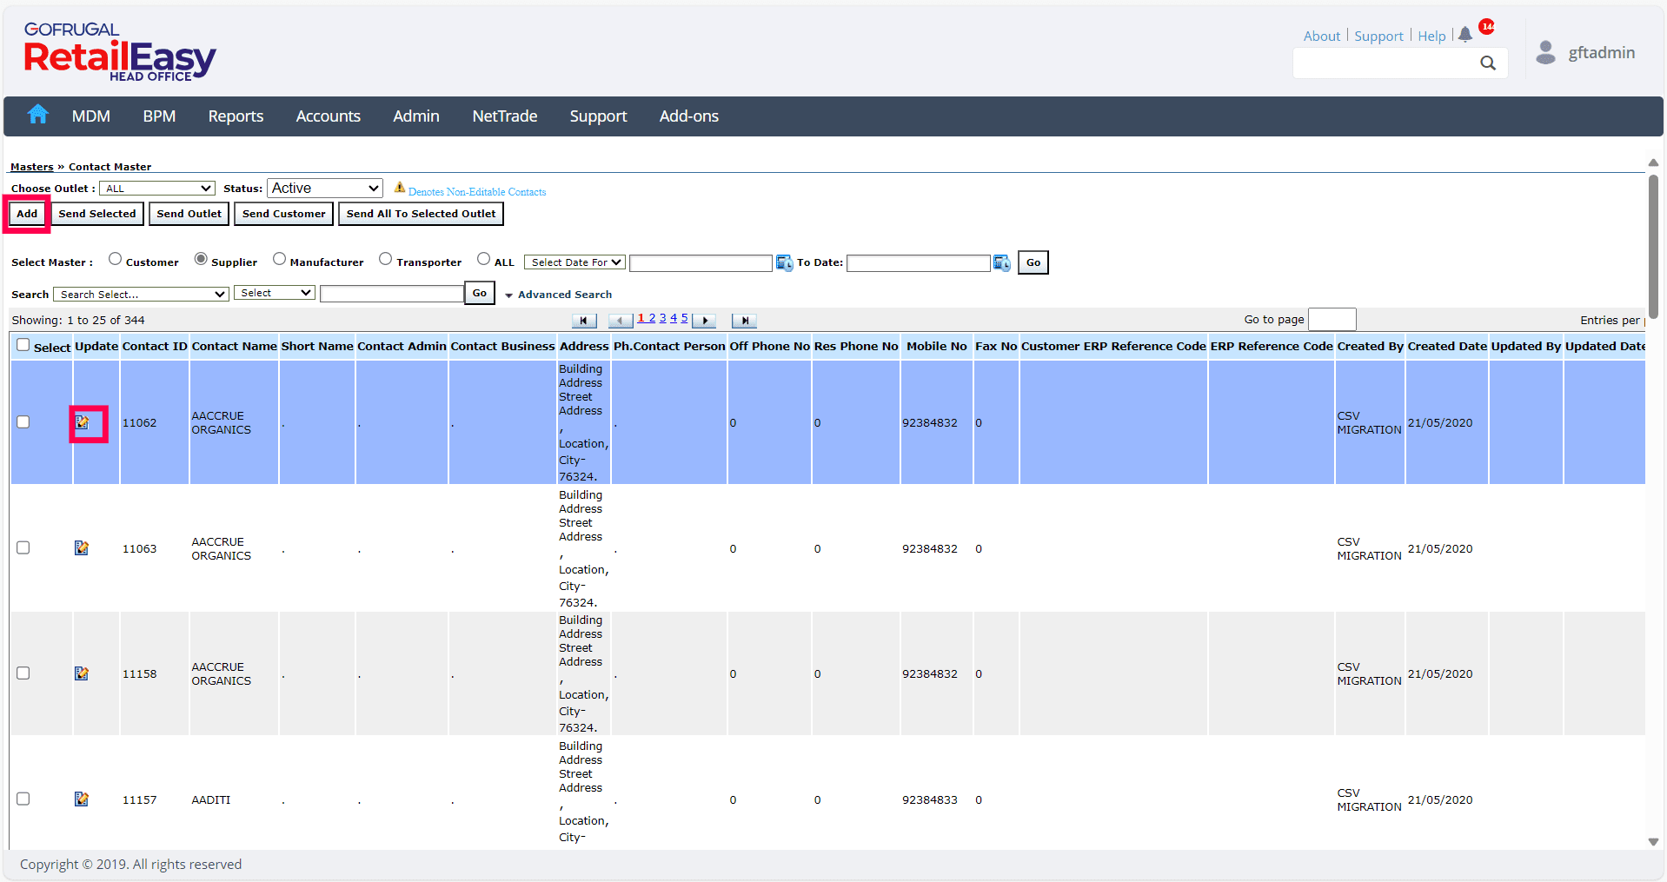
Task: Open the notifications bell icon
Action: click(x=1465, y=35)
